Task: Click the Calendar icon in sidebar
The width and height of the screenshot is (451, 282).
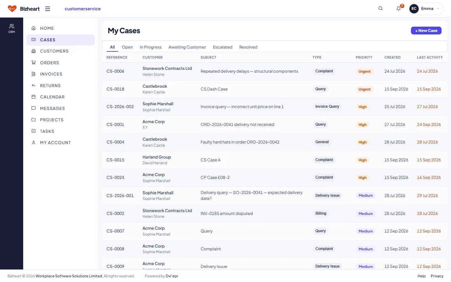Action: click(x=34, y=97)
